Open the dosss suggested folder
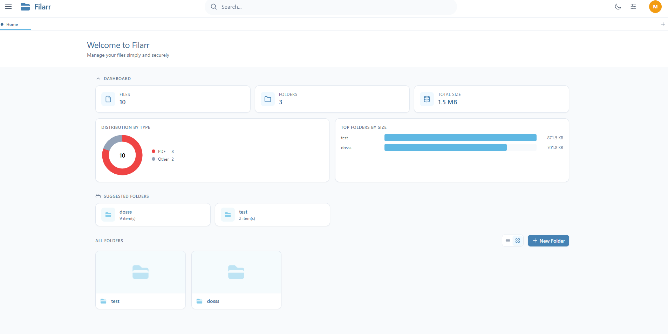The height and width of the screenshot is (334, 668). [153, 215]
